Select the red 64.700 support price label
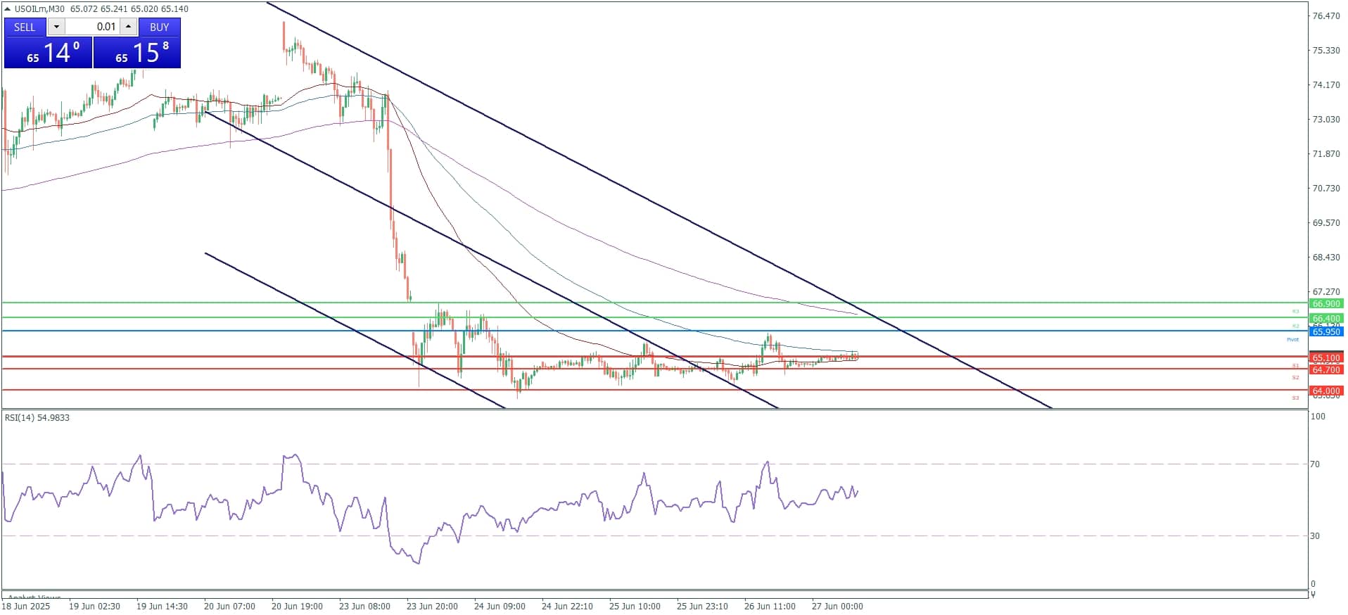 (x=1326, y=370)
